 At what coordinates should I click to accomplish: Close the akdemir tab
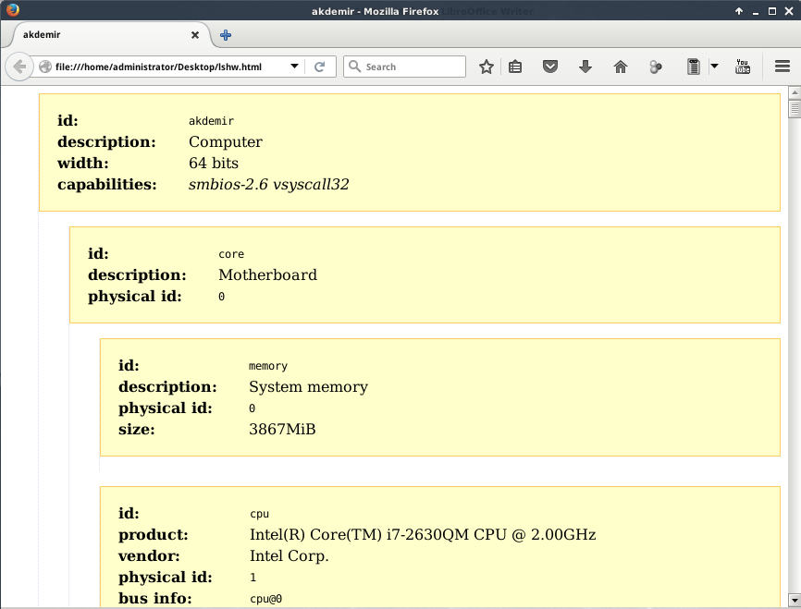[x=194, y=34]
